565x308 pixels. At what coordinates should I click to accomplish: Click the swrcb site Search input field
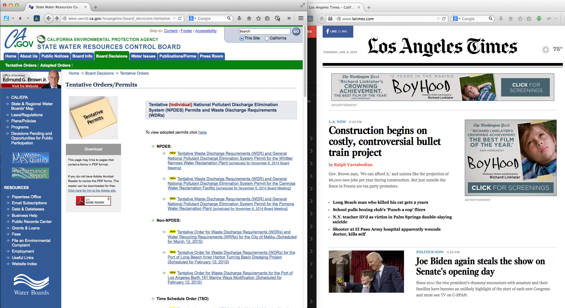coord(264,31)
